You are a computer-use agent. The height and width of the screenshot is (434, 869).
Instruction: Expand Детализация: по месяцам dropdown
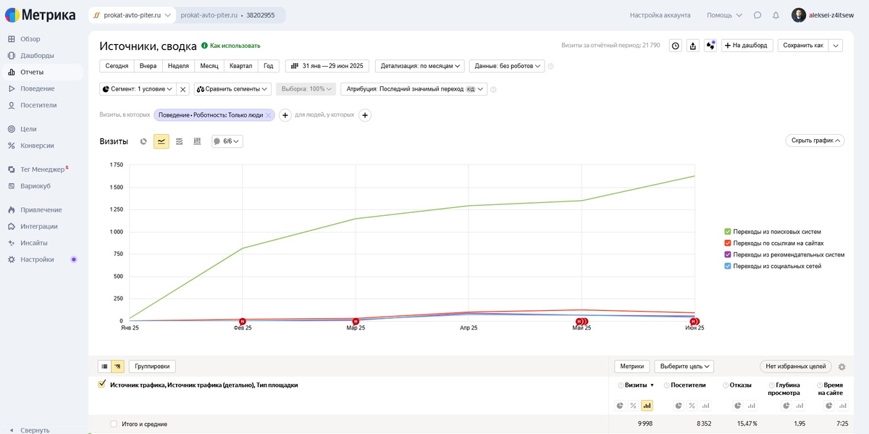[x=420, y=66]
